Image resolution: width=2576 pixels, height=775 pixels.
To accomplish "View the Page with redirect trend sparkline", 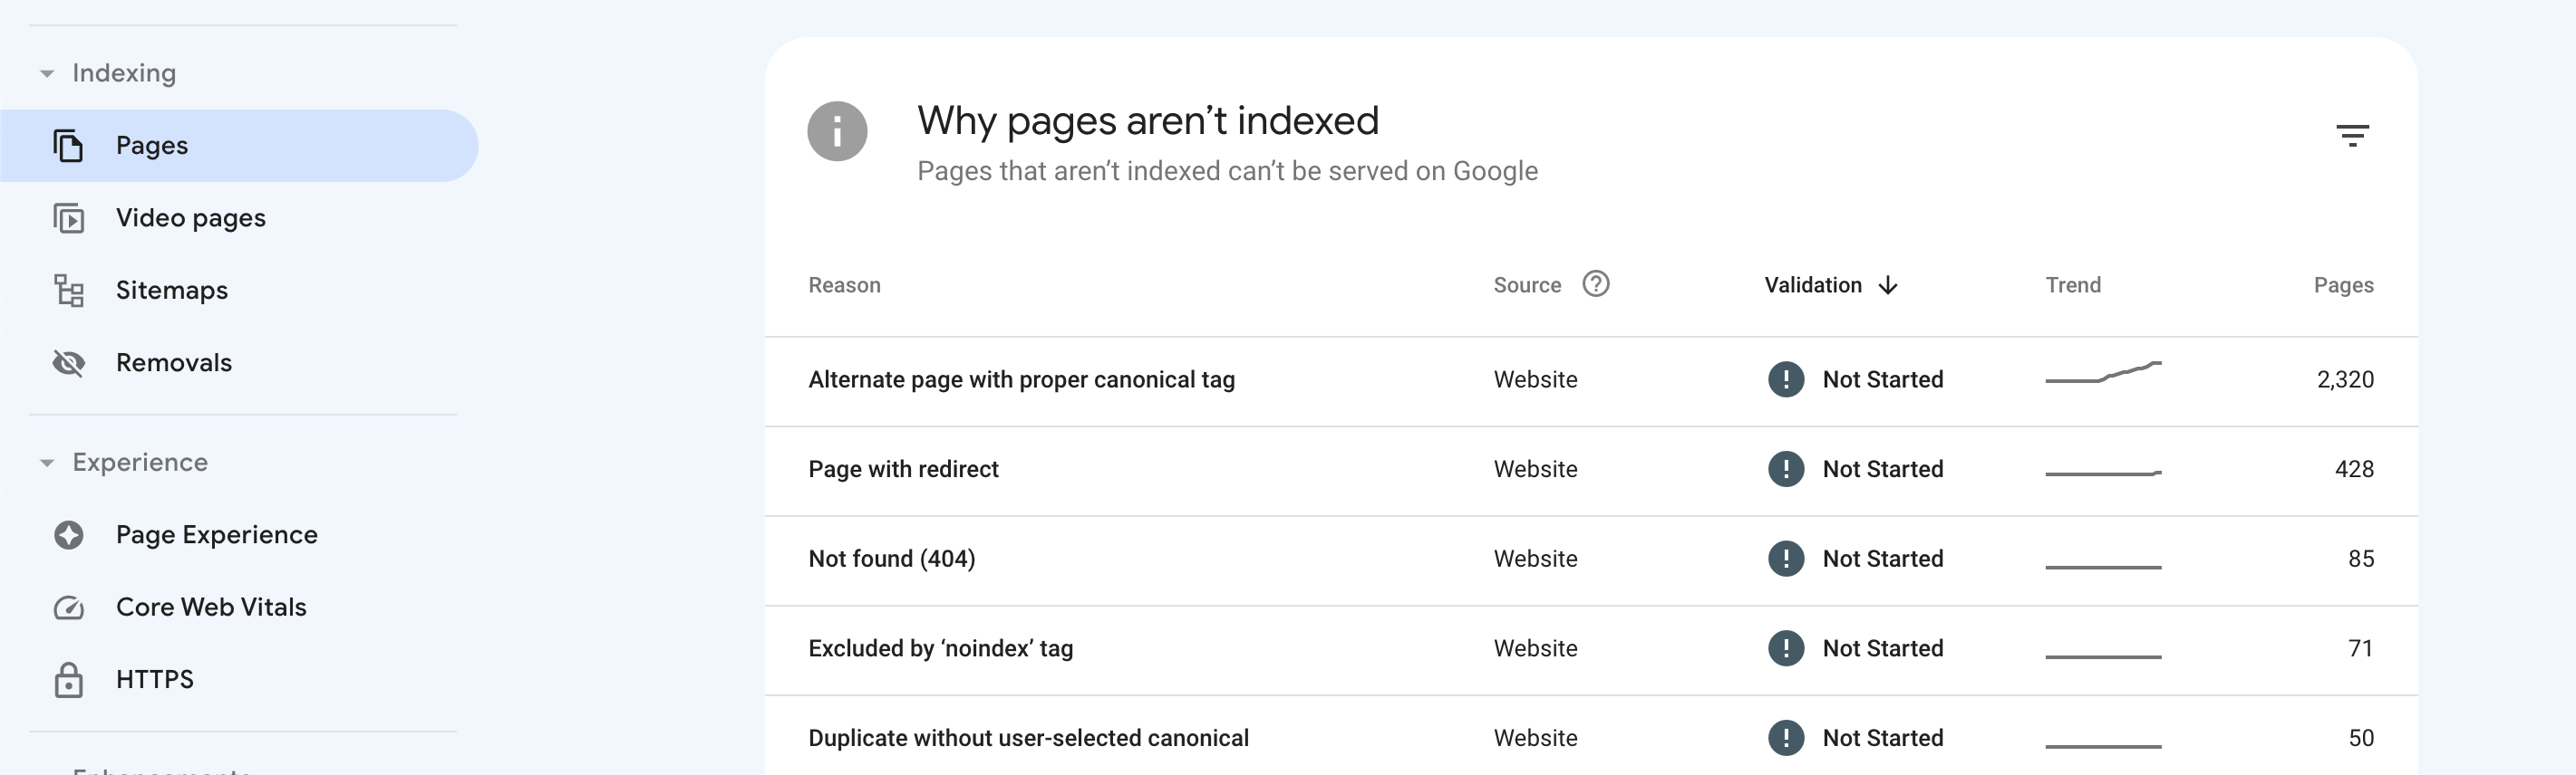I will tap(2102, 472).
